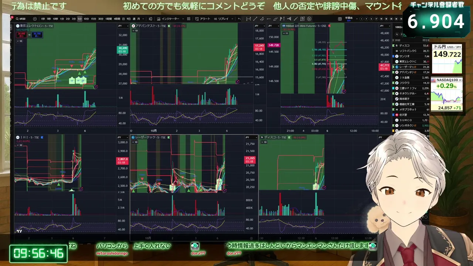Open JPY currency dropdown on 東京エレクトロン chart
473x266 pixels.
pyautogui.click(x=123, y=26)
